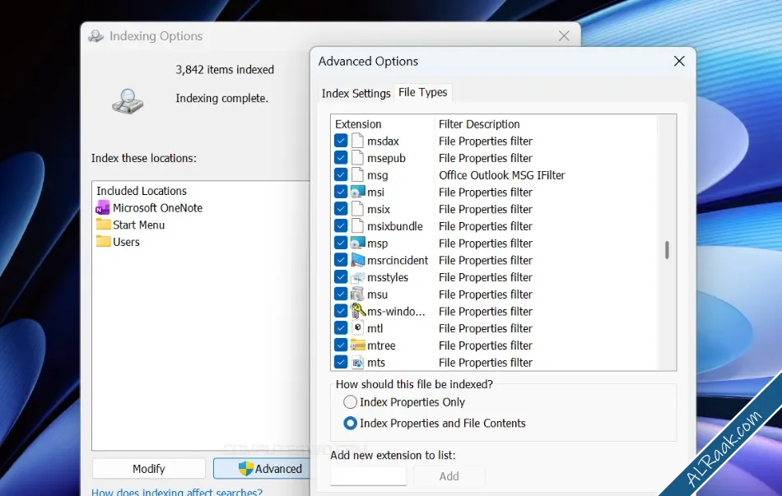Uncheck the msix extension checkbox
Viewport: 782px width, 496px height.
coord(341,209)
